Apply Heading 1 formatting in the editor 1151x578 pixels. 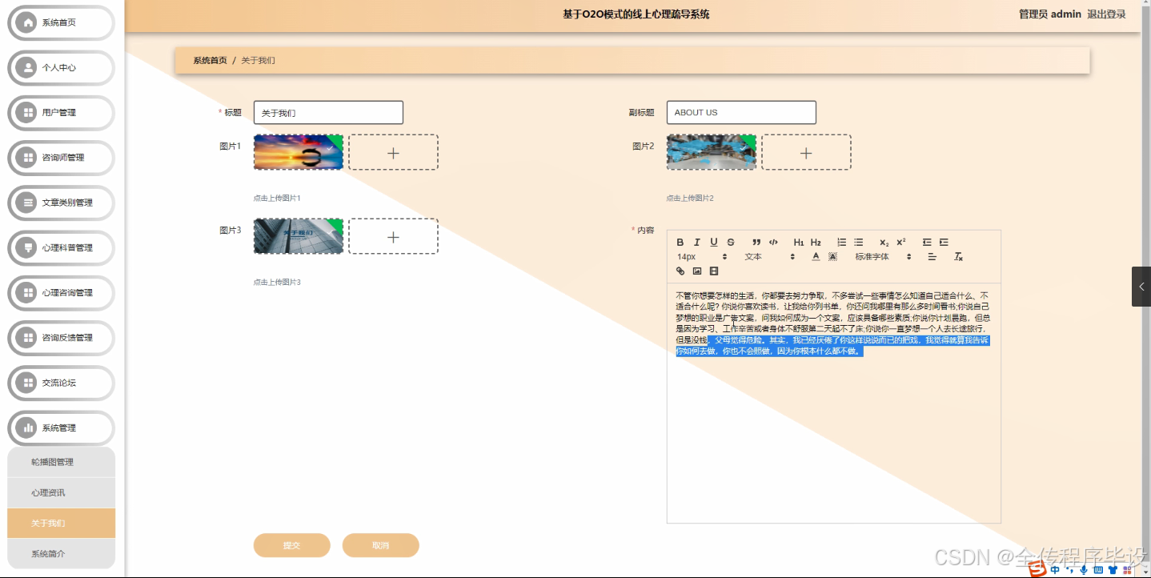click(799, 242)
